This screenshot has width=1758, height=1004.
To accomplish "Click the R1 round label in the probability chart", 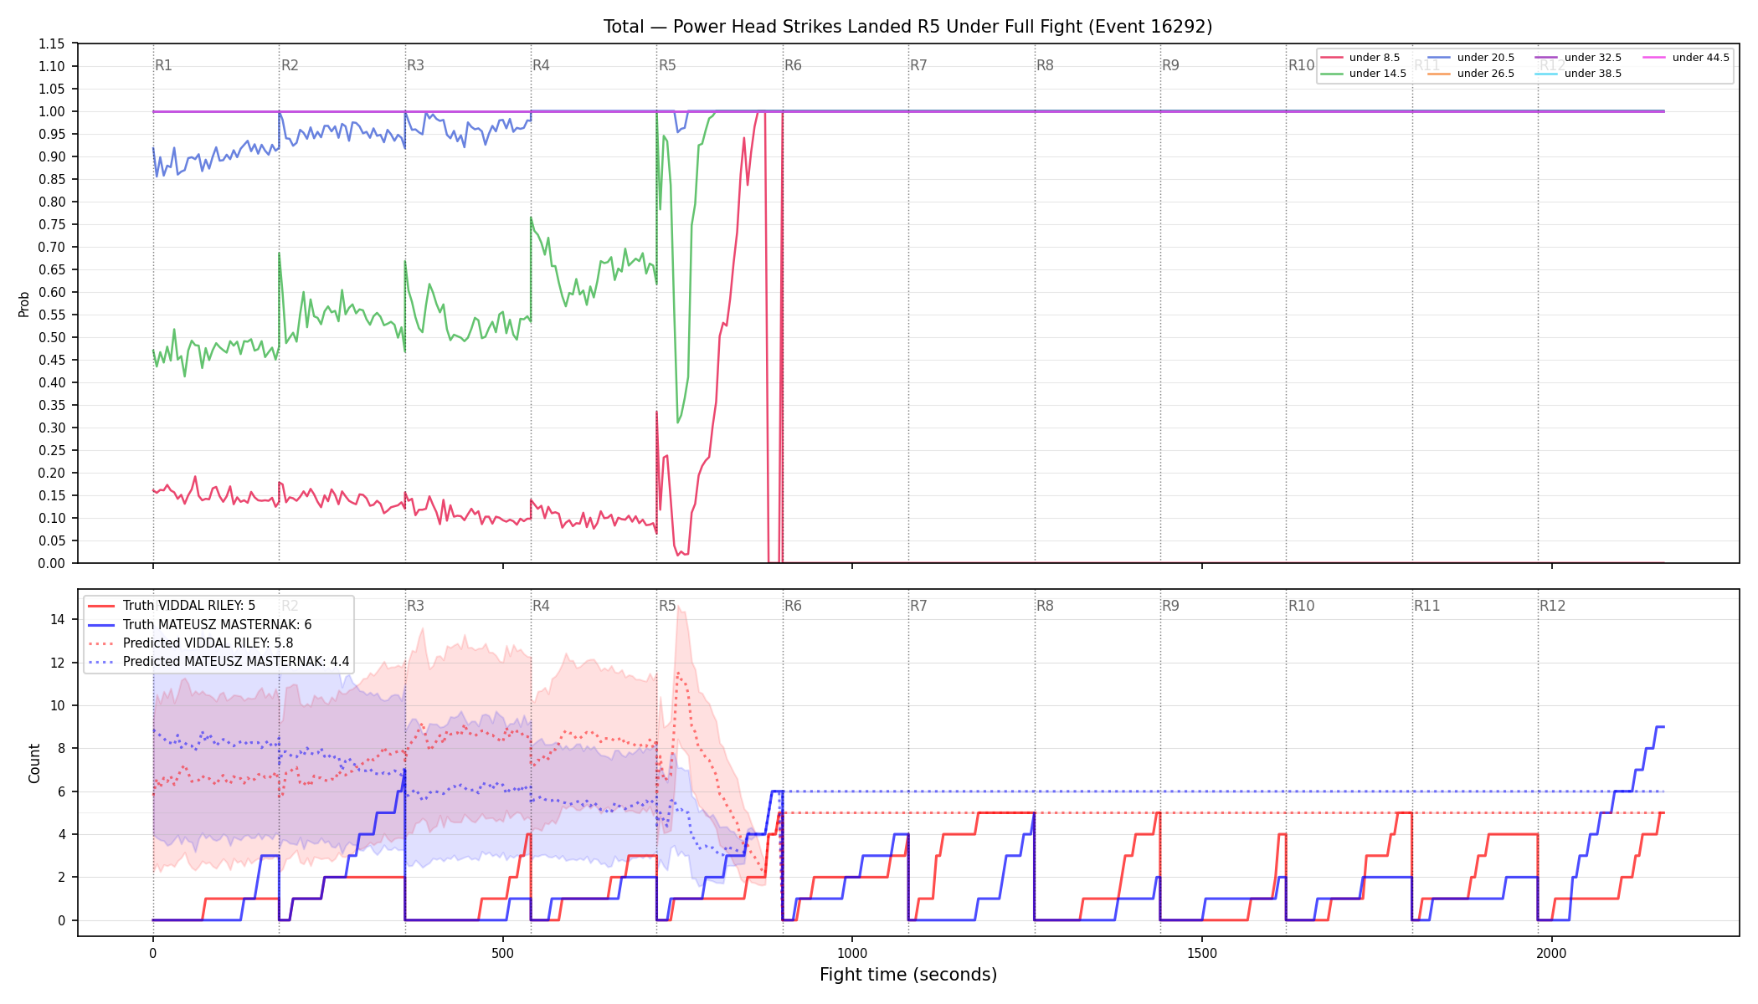I will tap(164, 65).
